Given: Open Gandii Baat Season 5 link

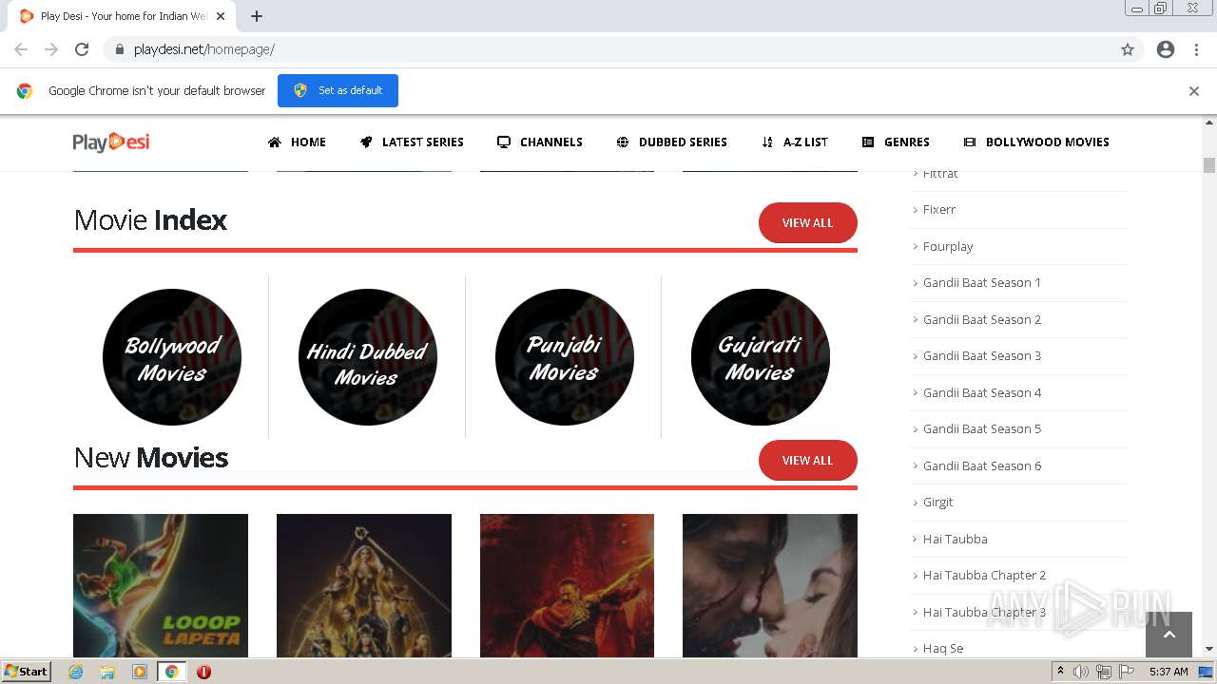Looking at the screenshot, I should (x=982, y=428).
